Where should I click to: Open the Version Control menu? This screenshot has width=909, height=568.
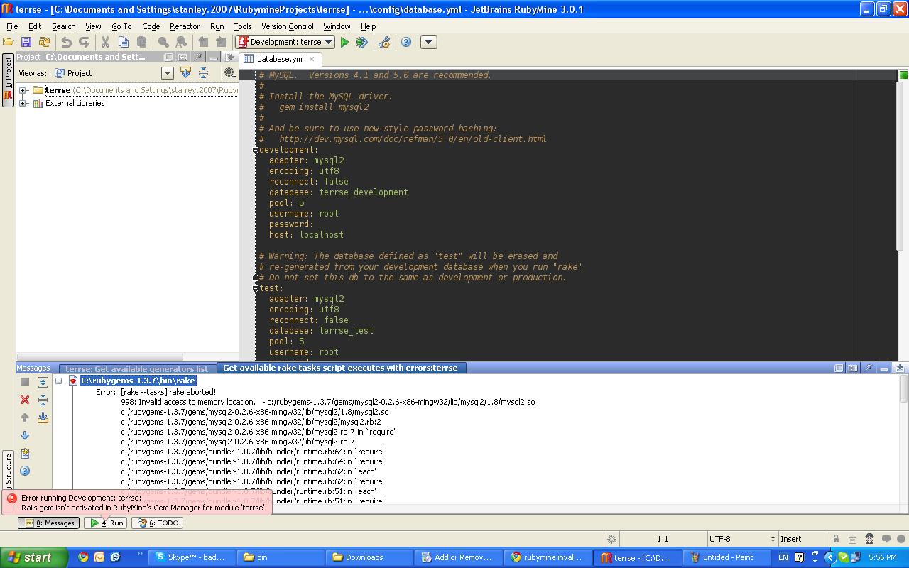pos(287,26)
